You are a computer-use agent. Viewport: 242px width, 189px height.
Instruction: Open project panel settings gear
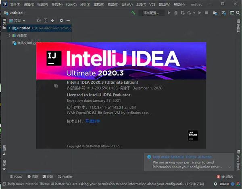tap(61, 20)
